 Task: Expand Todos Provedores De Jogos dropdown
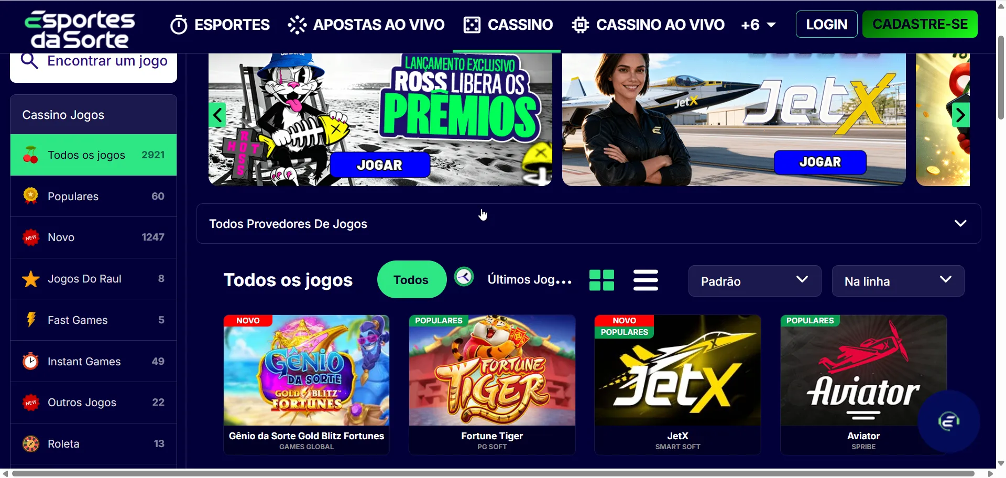point(588,223)
